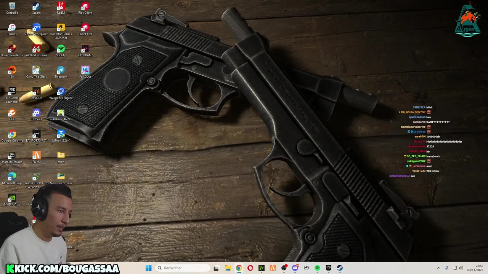This screenshot has width=488, height=274.
Task: Select the Zoom Workplace desktop icon
Action: [36, 30]
